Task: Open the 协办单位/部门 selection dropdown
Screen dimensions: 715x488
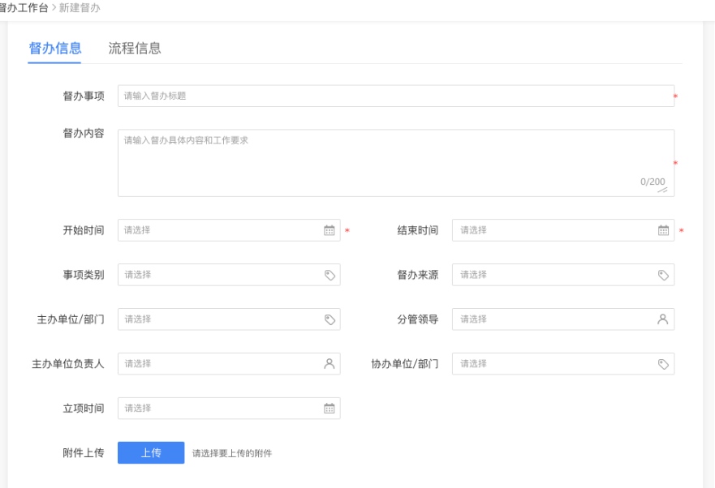Action: [x=552, y=364]
